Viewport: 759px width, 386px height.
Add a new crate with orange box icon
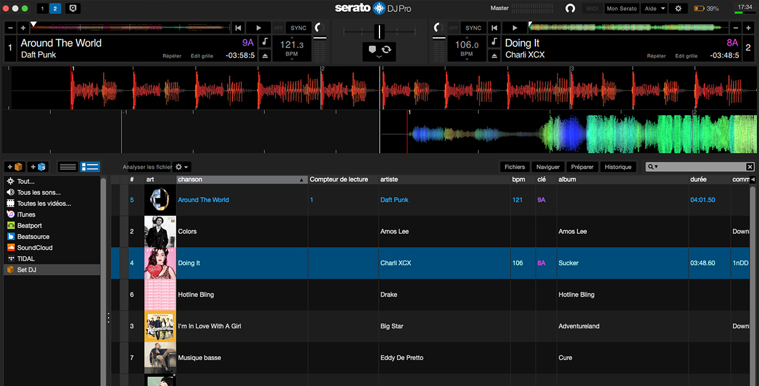pyautogui.click(x=15, y=167)
